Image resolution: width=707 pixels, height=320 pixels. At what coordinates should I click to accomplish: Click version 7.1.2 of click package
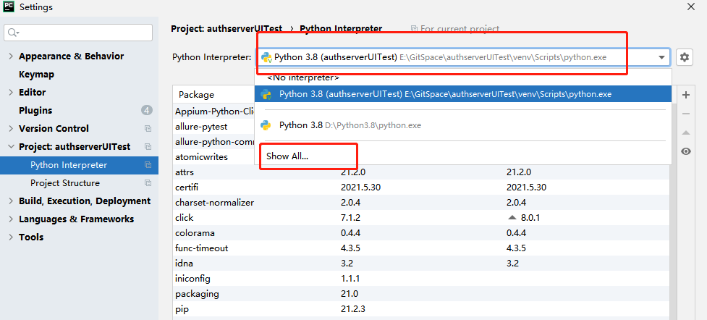[x=351, y=217]
